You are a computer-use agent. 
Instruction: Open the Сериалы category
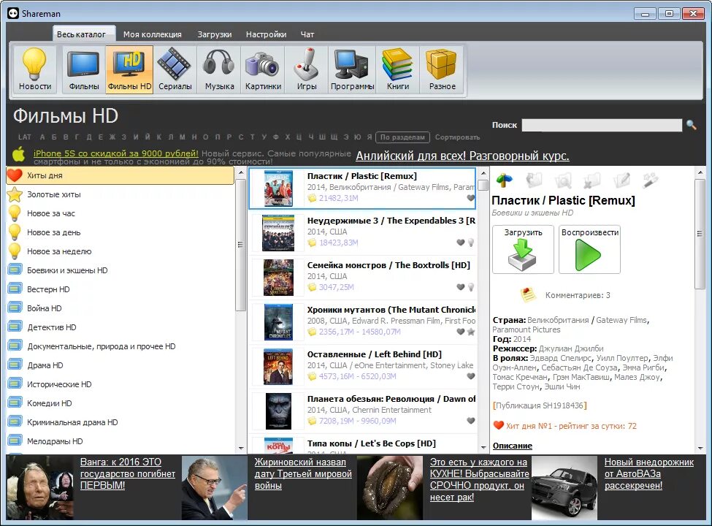click(x=175, y=69)
